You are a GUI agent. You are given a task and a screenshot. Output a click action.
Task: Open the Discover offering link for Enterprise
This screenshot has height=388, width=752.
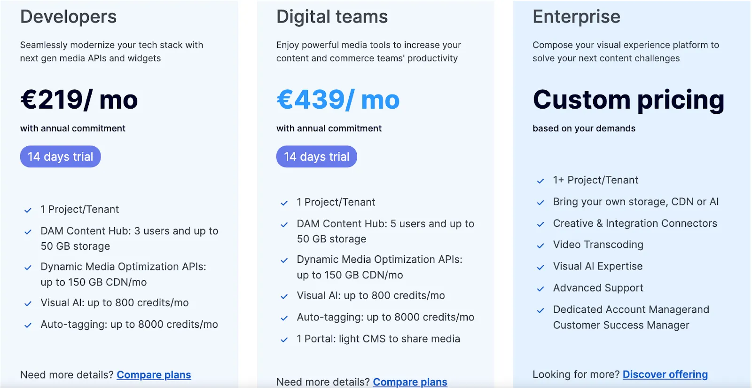[665, 374]
